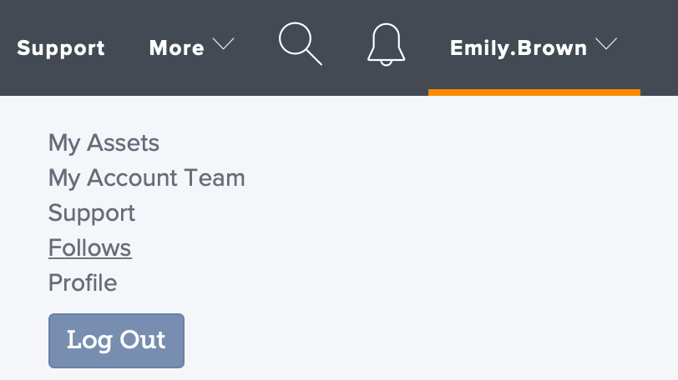Click the Log Out button
The image size is (678, 380).
coord(116,341)
